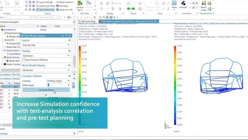Collapse the Work Model Display section
Screen dimensions: 248x140
click(69, 65)
